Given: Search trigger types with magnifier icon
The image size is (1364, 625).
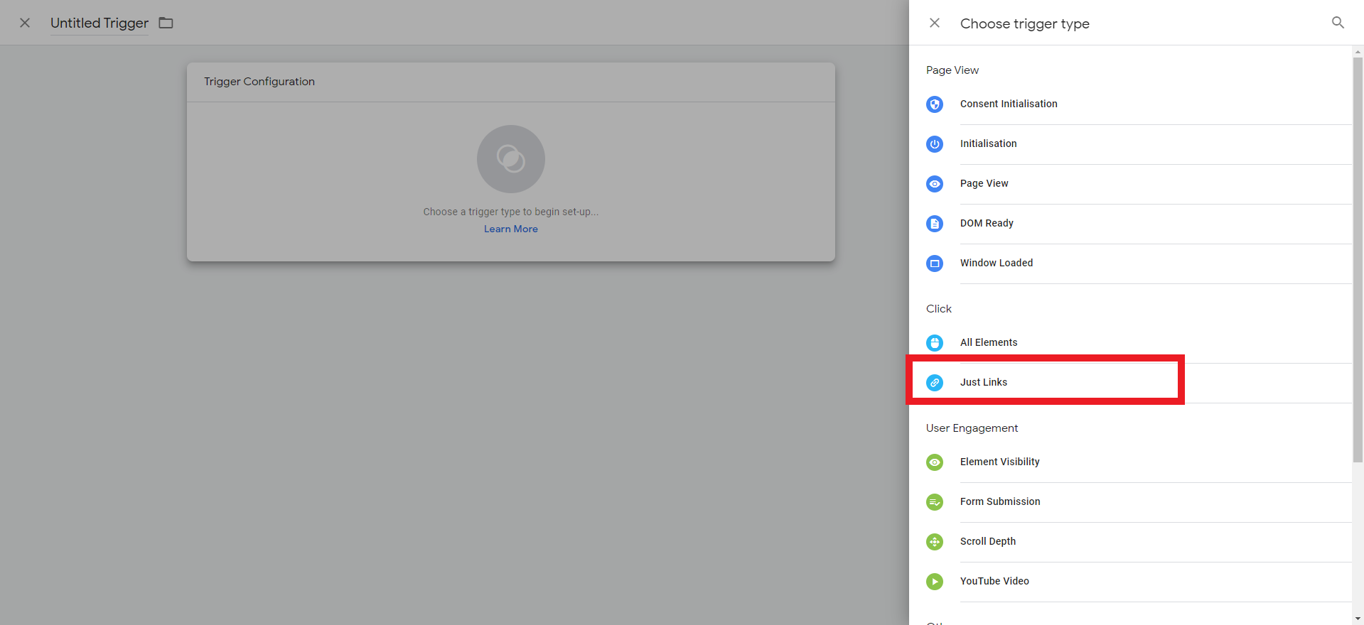Looking at the screenshot, I should tap(1337, 23).
